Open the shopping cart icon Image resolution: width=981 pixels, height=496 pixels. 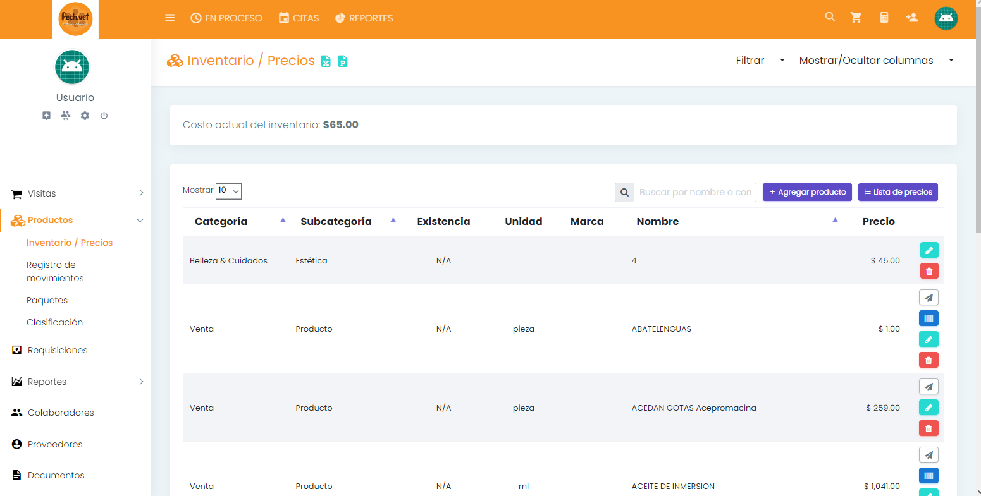856,18
